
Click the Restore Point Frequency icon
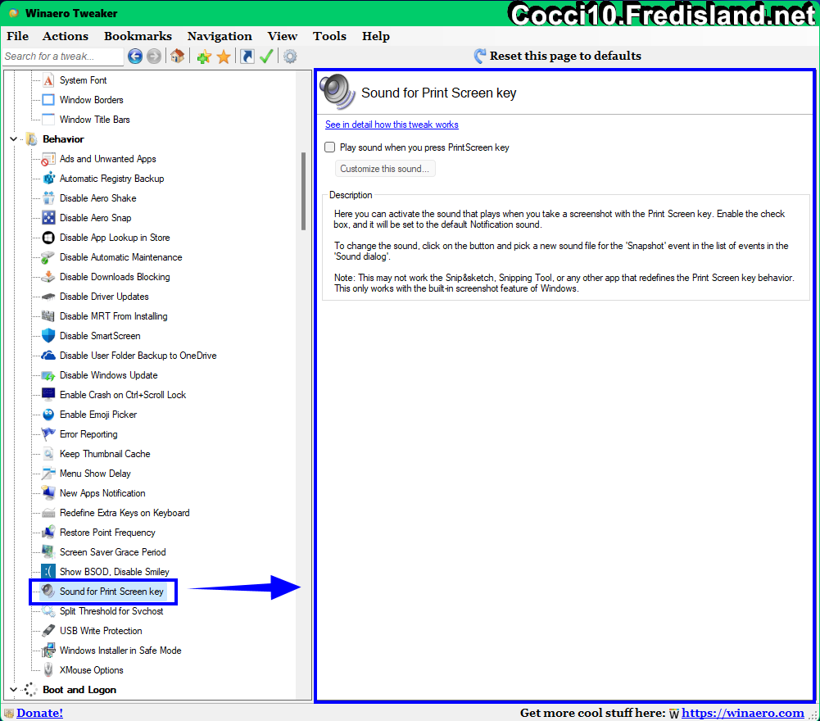48,533
